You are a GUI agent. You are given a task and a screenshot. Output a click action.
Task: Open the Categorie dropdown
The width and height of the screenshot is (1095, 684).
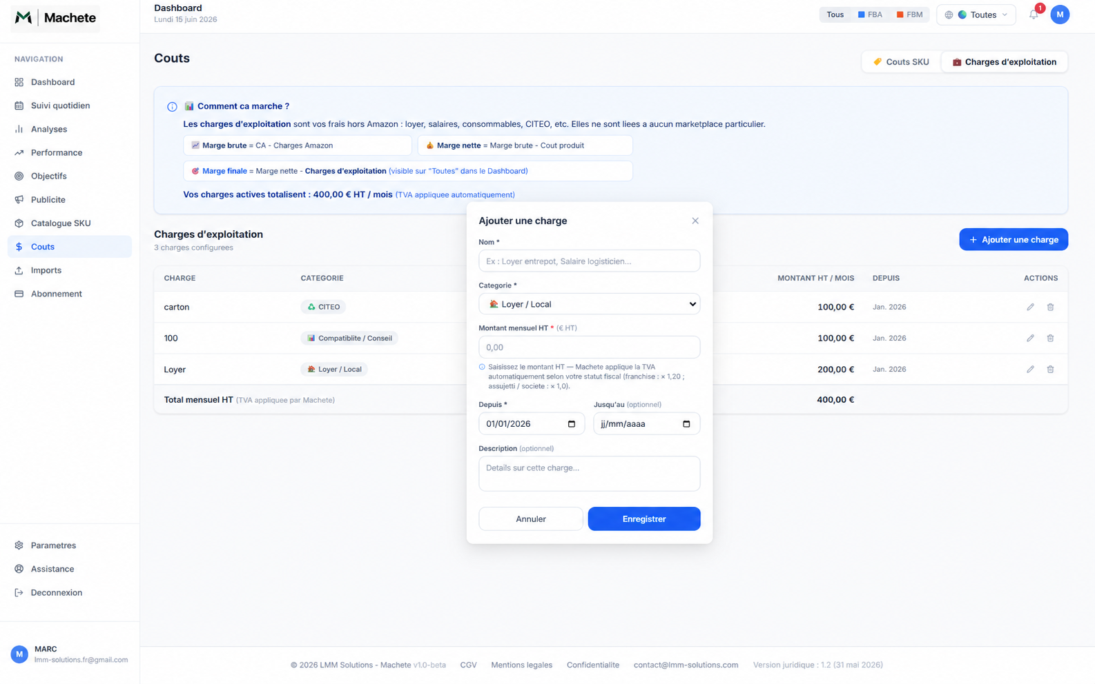click(x=589, y=304)
